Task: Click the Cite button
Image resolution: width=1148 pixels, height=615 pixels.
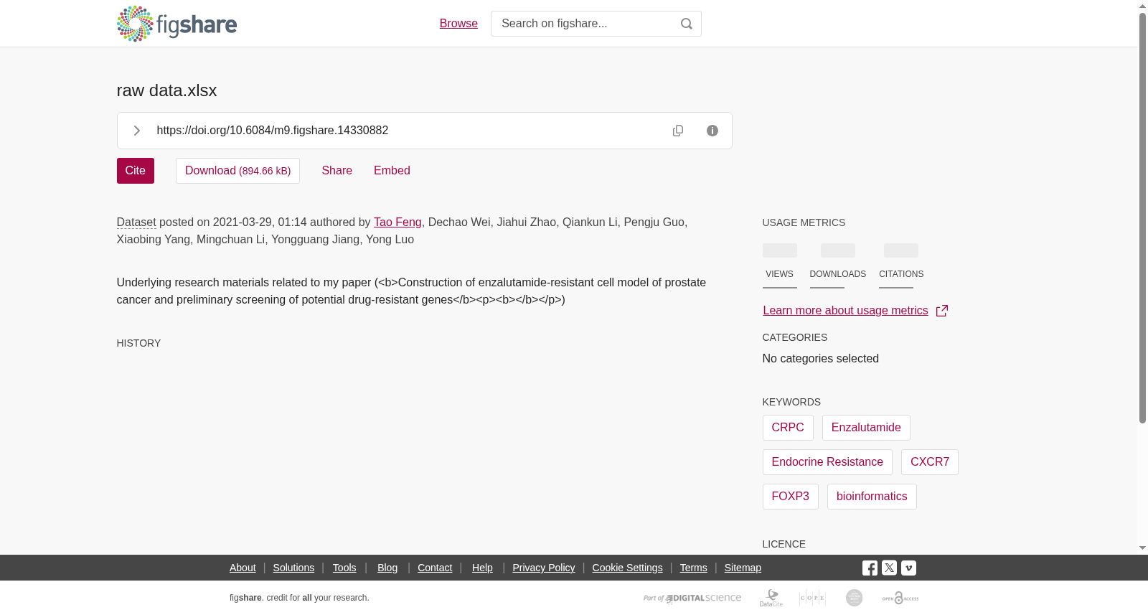Action: pos(136,171)
